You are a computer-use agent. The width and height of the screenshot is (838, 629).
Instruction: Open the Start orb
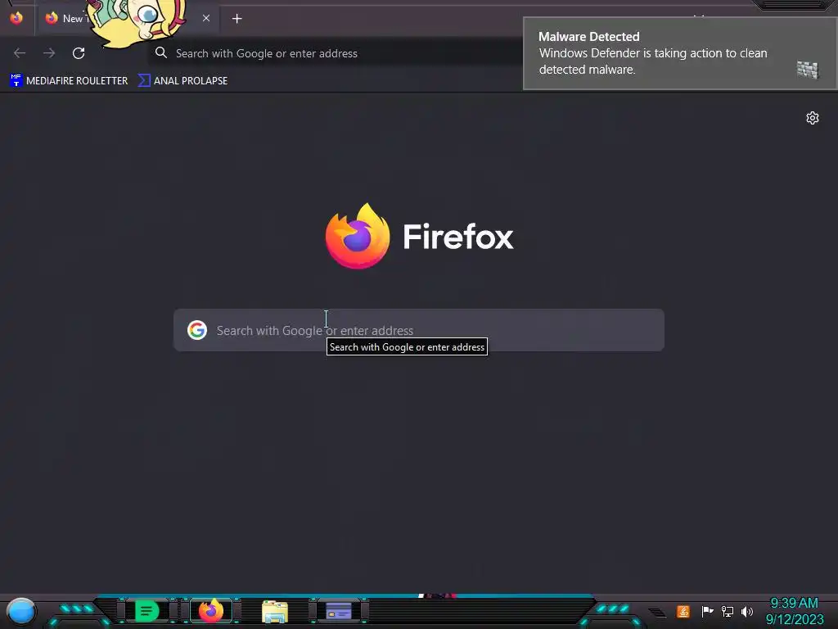click(x=20, y=611)
